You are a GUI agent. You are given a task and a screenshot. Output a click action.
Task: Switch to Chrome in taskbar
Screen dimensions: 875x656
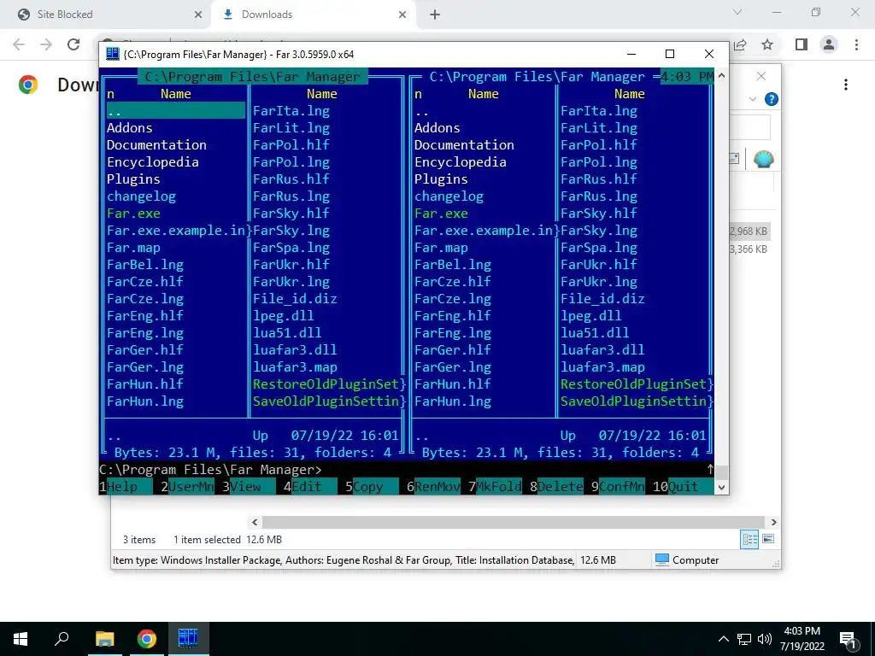(147, 639)
